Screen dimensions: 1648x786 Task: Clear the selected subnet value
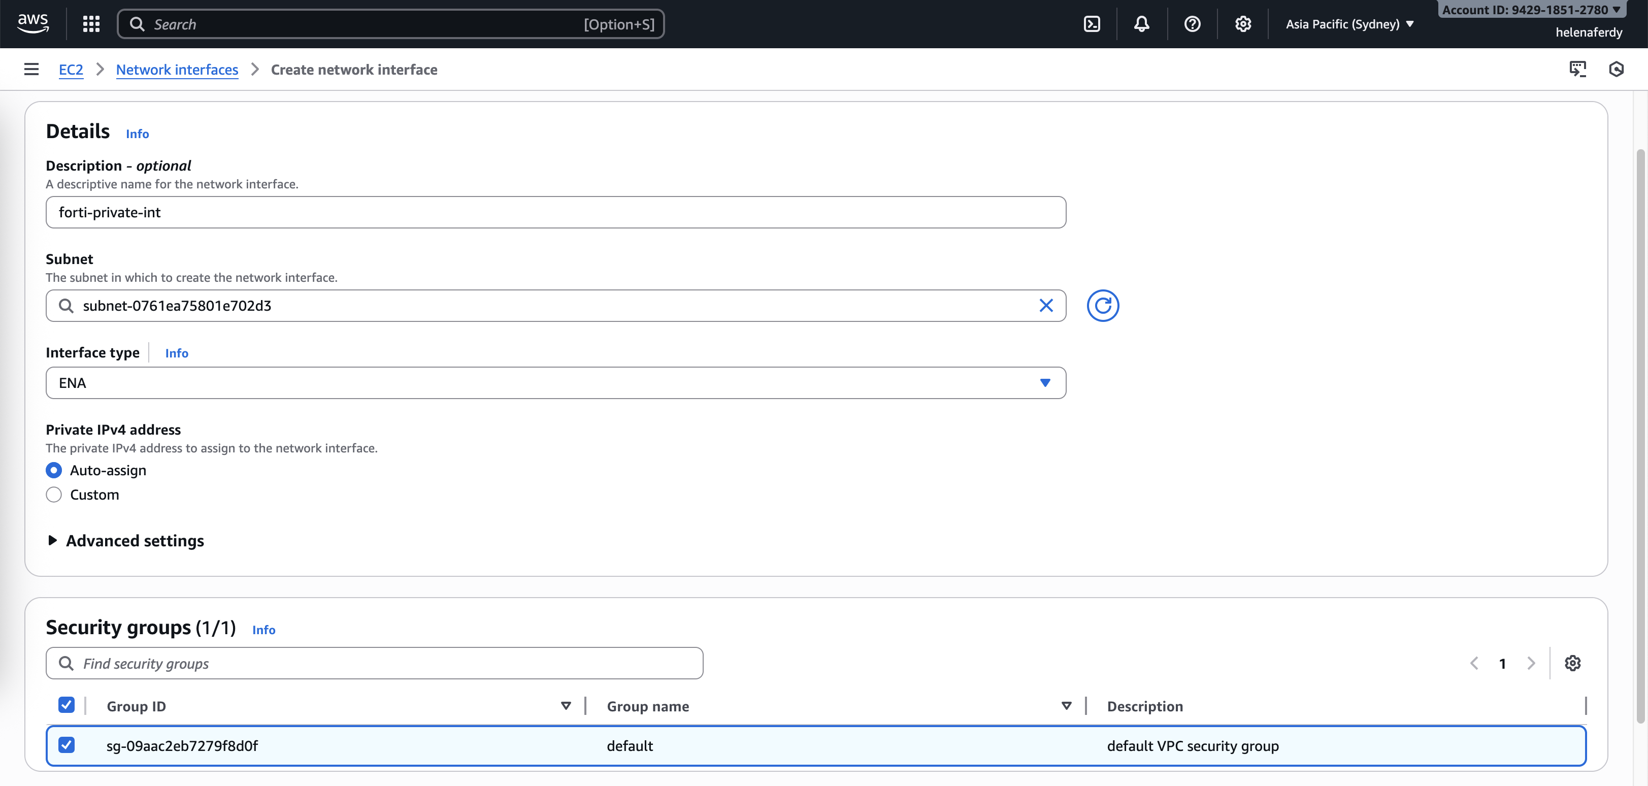pyautogui.click(x=1046, y=306)
